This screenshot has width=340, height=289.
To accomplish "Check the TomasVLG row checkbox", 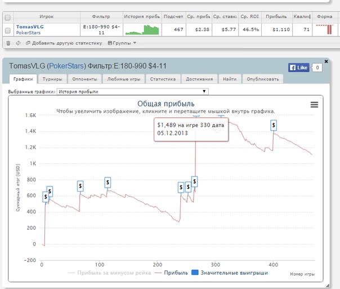I will [x=7, y=30].
